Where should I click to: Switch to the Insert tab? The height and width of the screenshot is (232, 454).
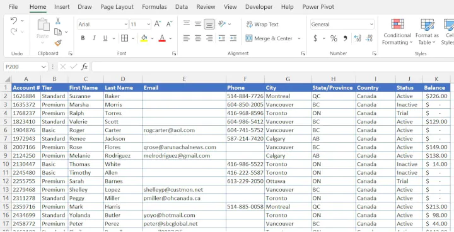click(62, 7)
